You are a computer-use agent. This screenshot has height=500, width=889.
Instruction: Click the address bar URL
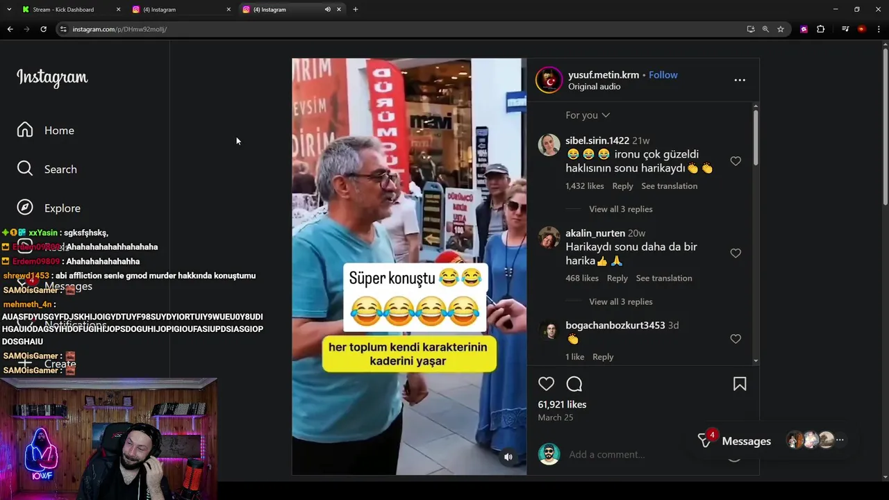pyautogui.click(x=119, y=29)
